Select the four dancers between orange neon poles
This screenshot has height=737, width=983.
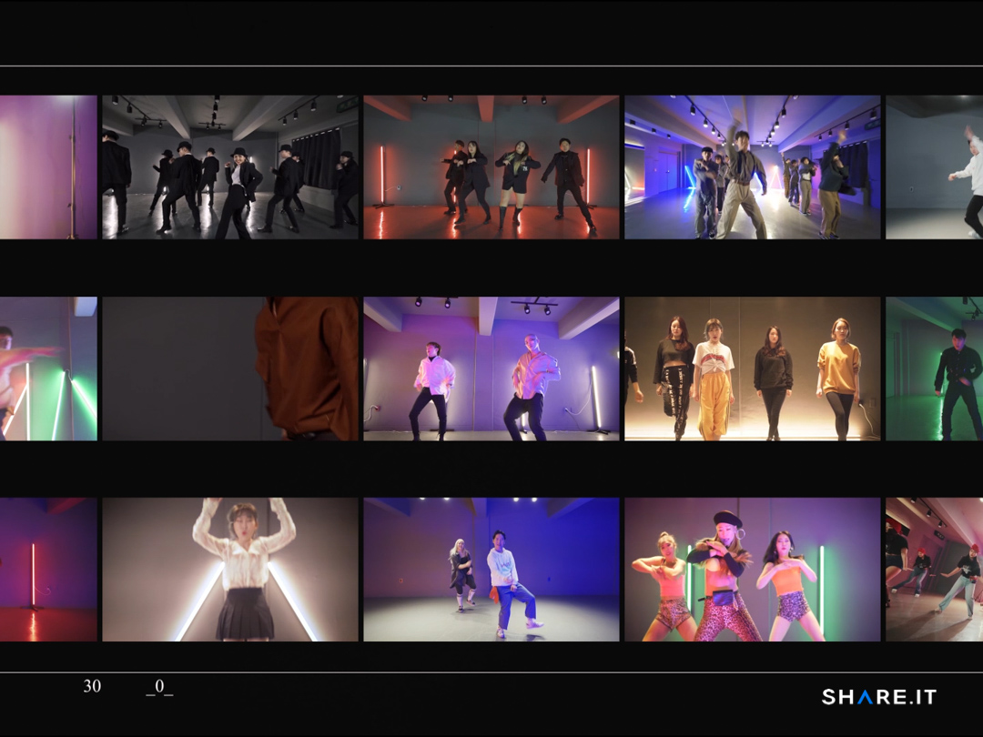tap(491, 167)
